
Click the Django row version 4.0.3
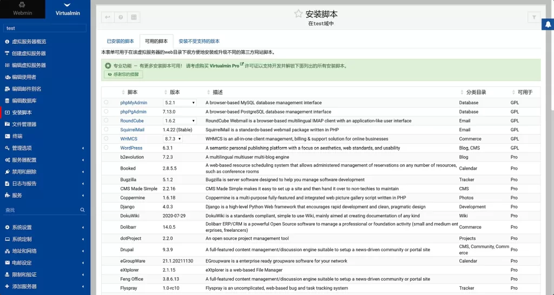pyautogui.click(x=168, y=207)
